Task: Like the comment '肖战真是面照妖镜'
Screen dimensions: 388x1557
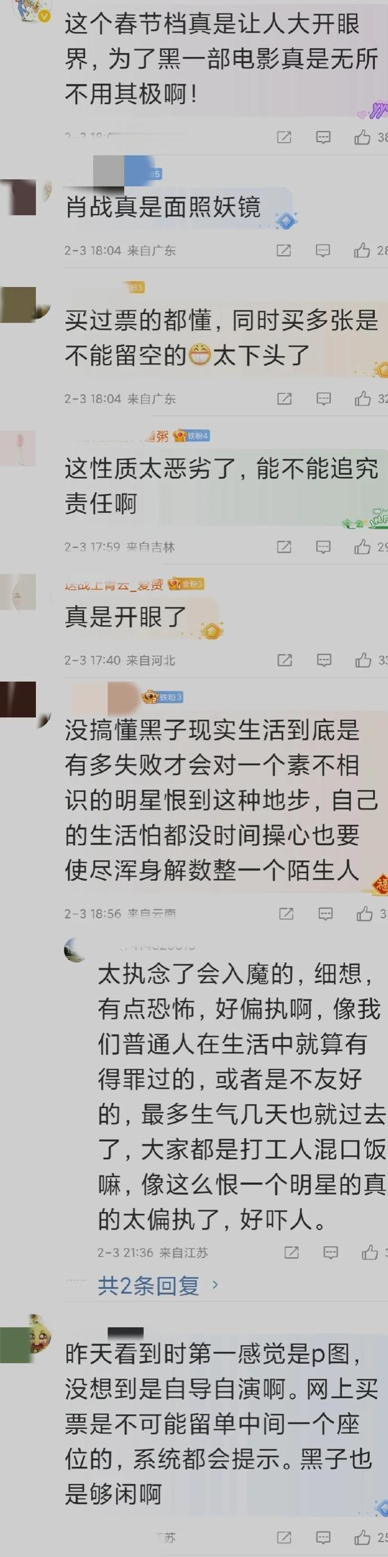Action: (362, 250)
